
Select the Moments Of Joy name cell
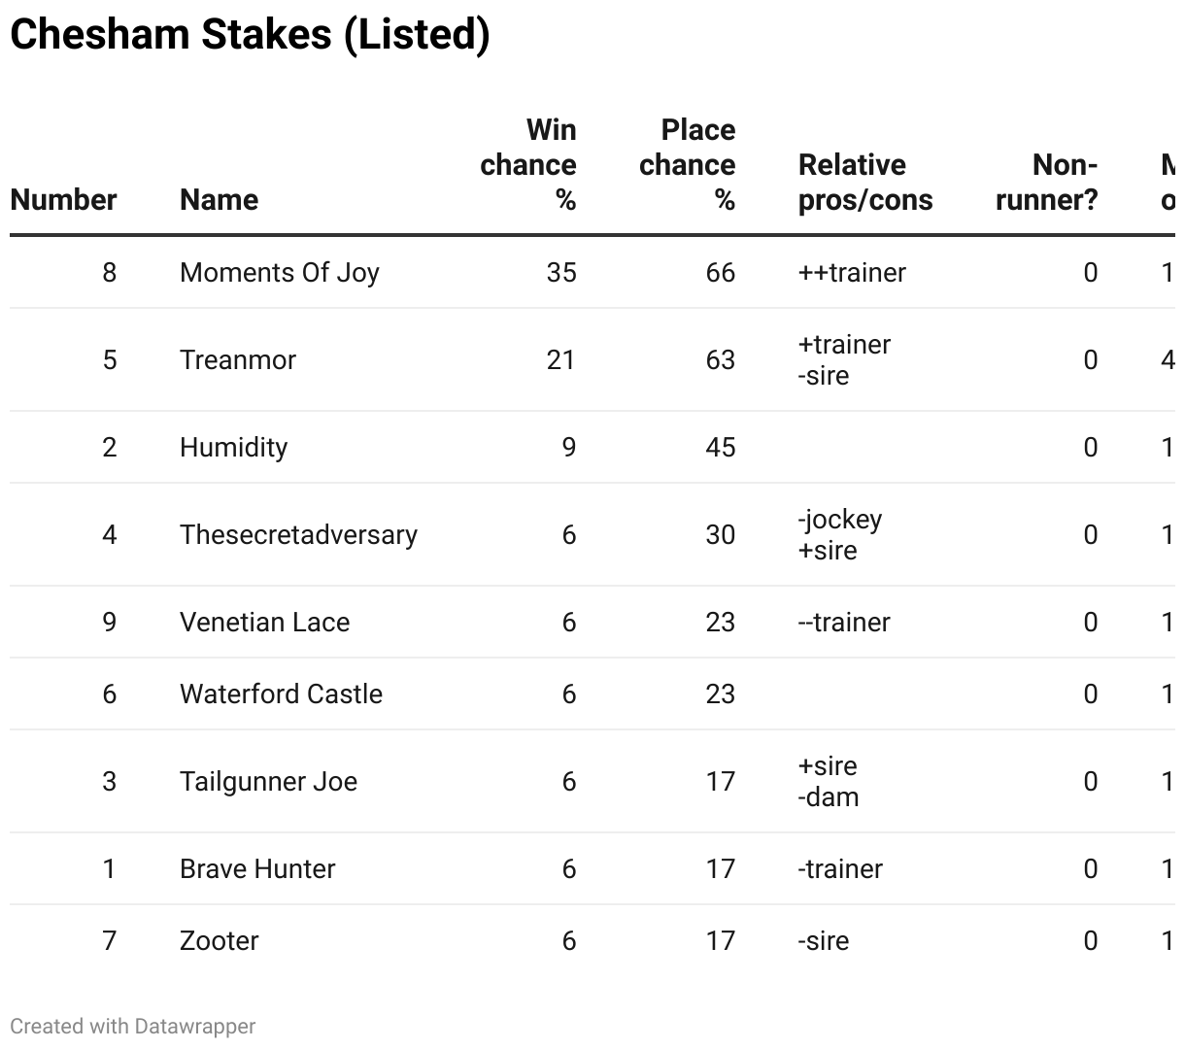point(279,273)
